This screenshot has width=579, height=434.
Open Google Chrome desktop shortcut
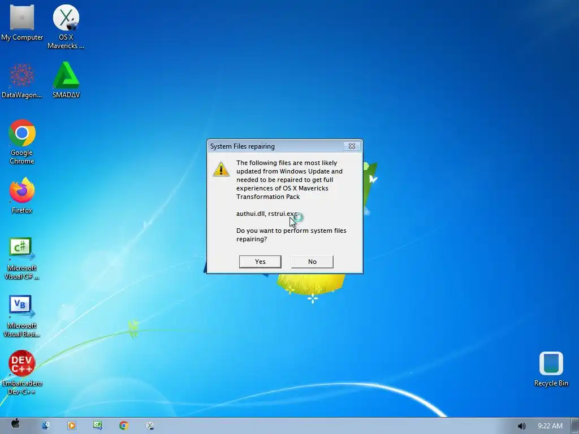point(22,141)
